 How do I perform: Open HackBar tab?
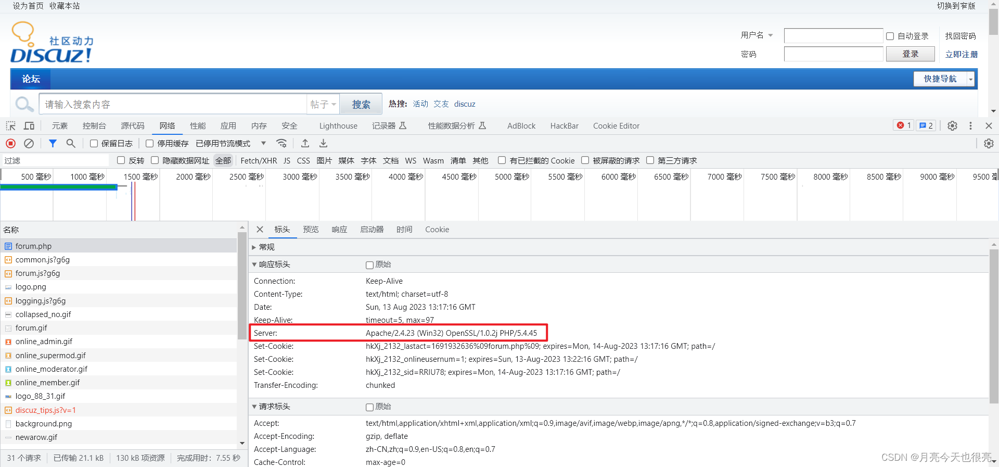coord(565,126)
